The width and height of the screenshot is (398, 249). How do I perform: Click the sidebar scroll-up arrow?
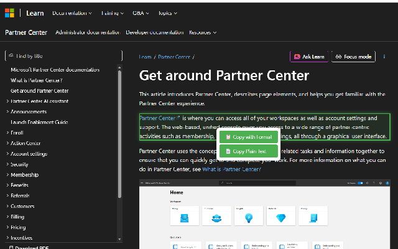pyautogui.click(x=119, y=68)
